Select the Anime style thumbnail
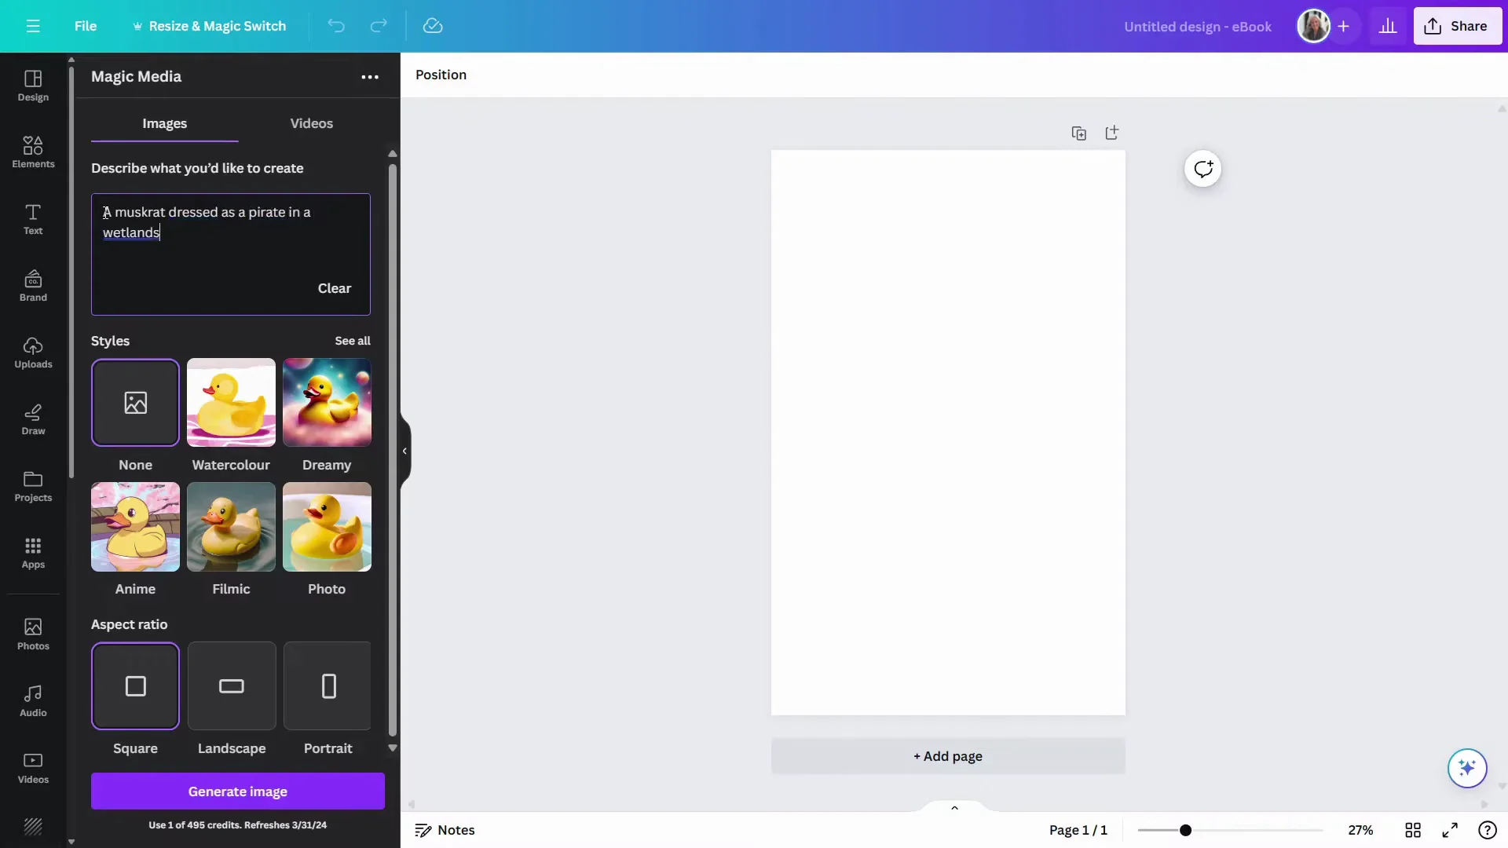1508x848 pixels. (x=134, y=528)
